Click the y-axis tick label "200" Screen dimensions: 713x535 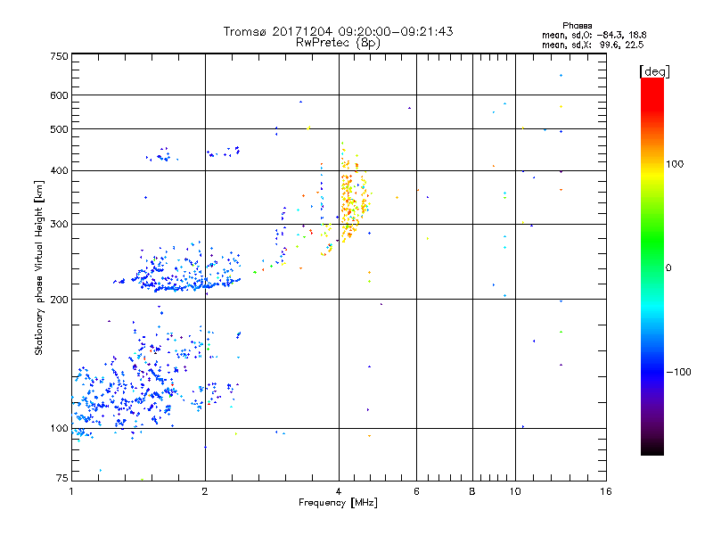[x=59, y=300]
